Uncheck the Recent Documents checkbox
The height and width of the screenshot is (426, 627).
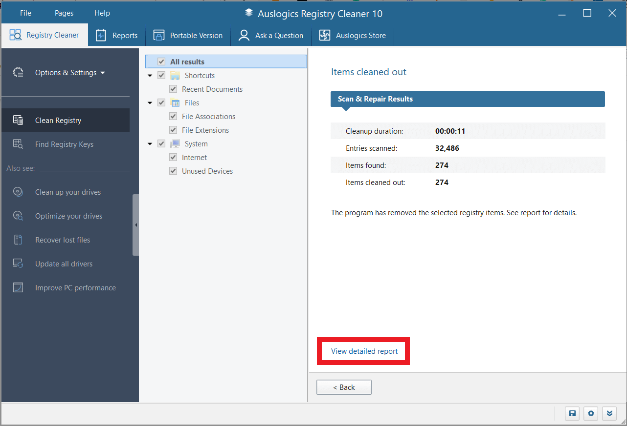click(173, 89)
